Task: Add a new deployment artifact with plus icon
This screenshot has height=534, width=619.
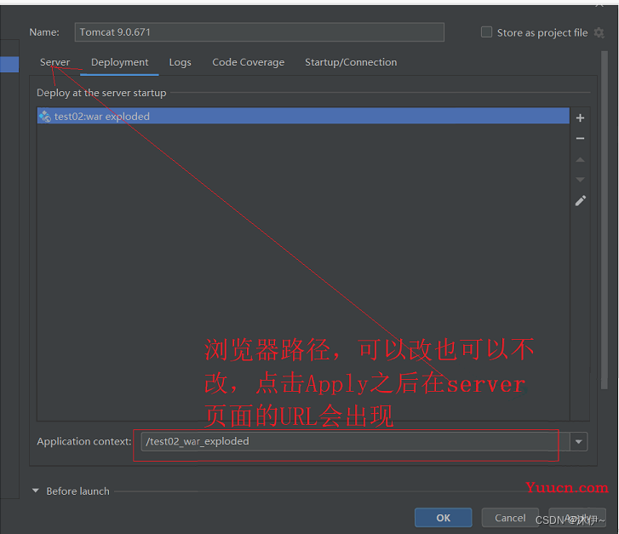Action: tap(580, 118)
